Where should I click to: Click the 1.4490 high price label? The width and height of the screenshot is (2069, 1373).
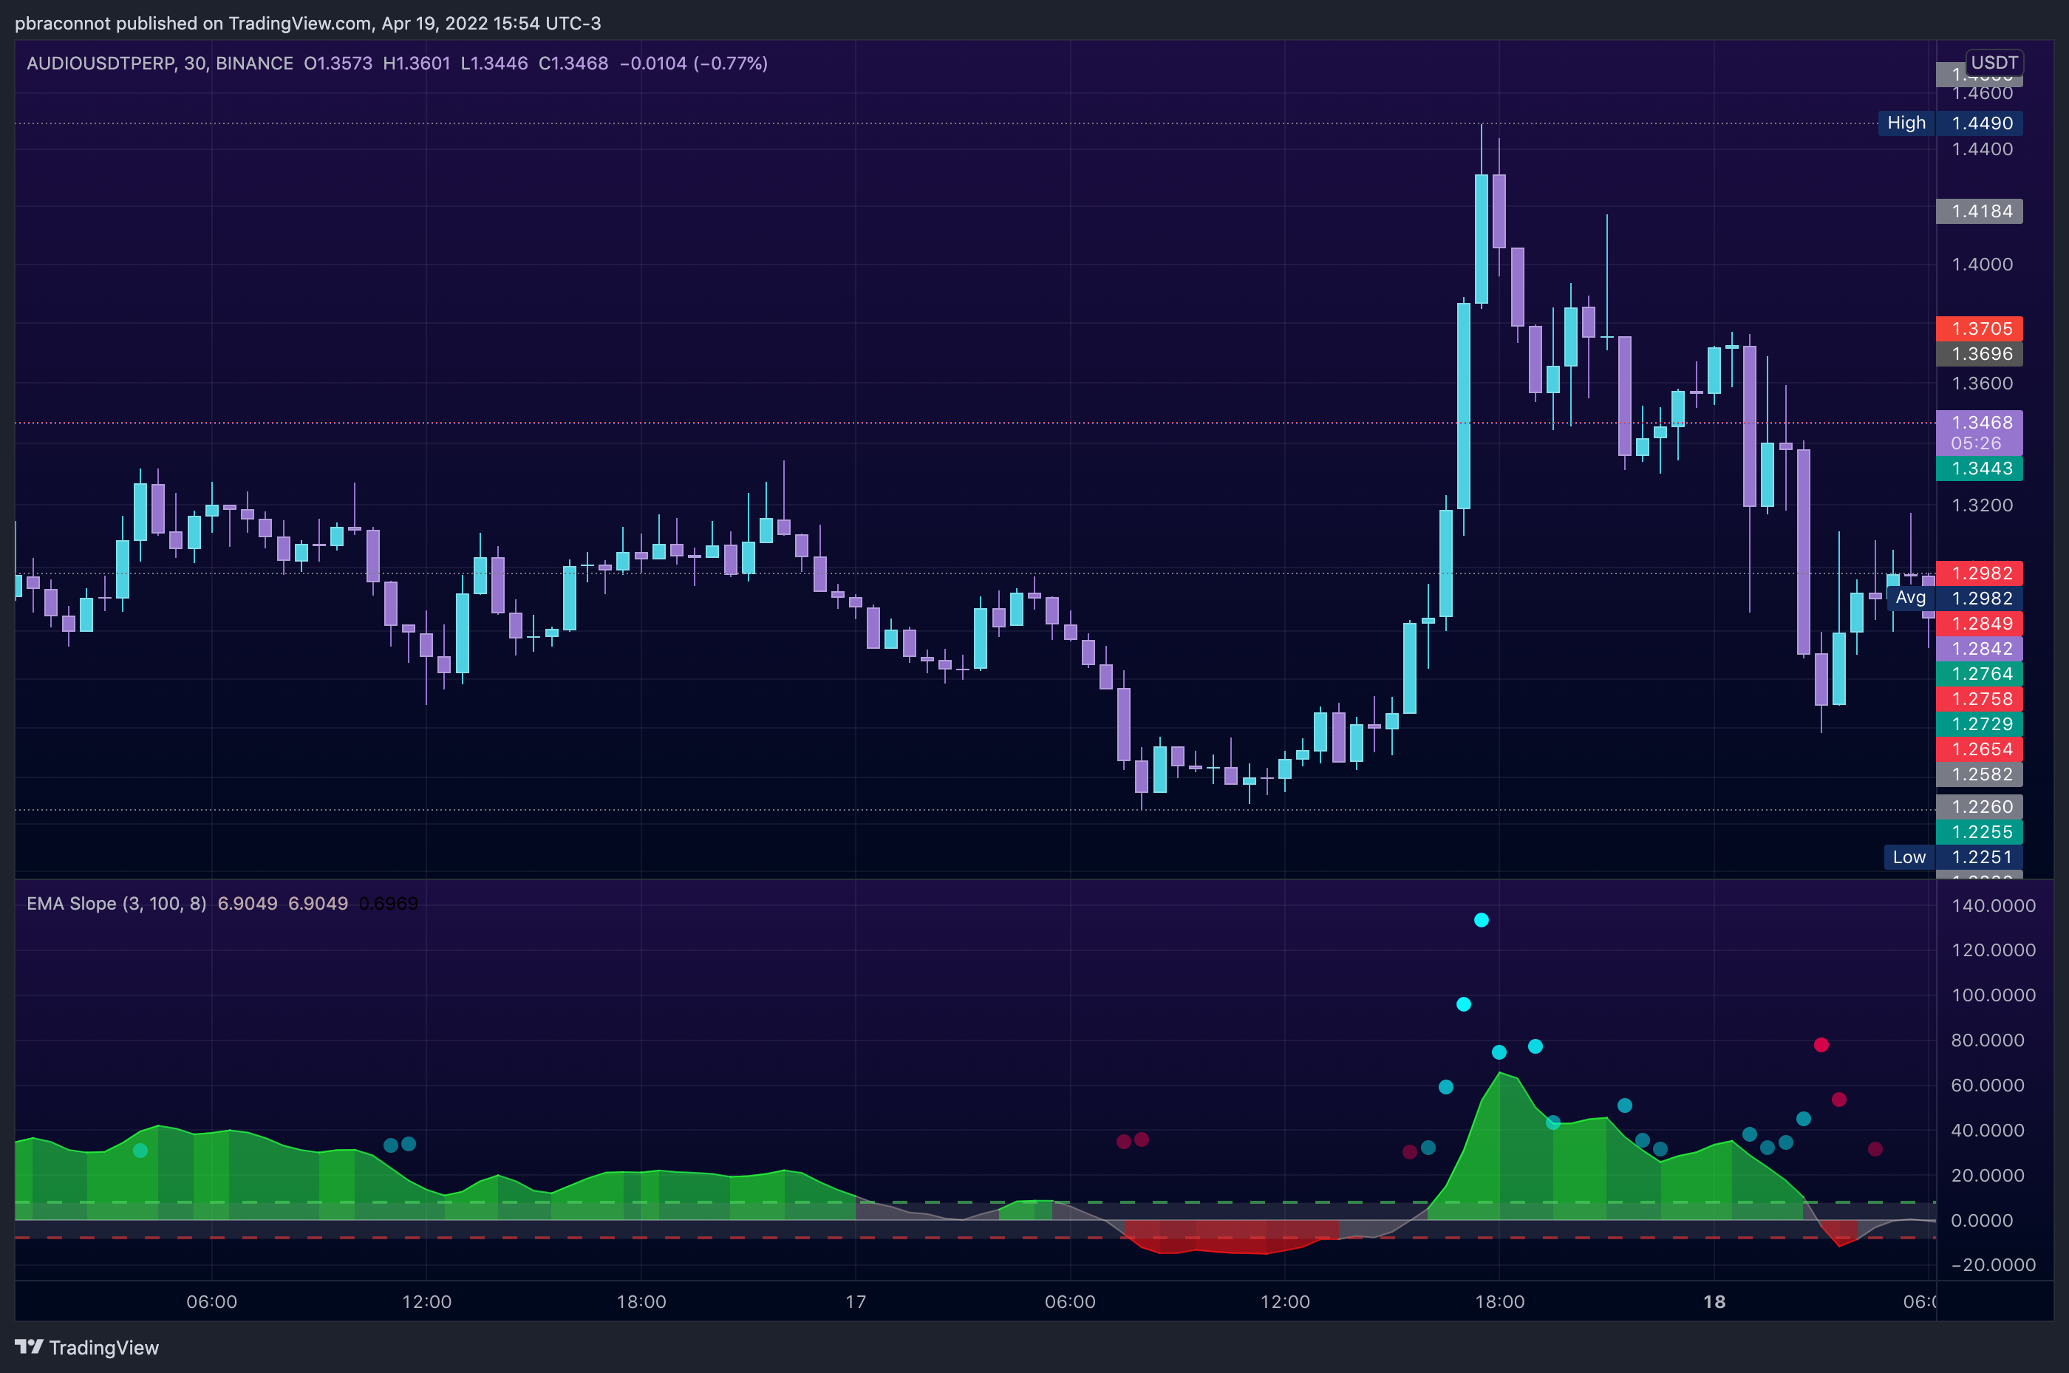click(x=1980, y=123)
